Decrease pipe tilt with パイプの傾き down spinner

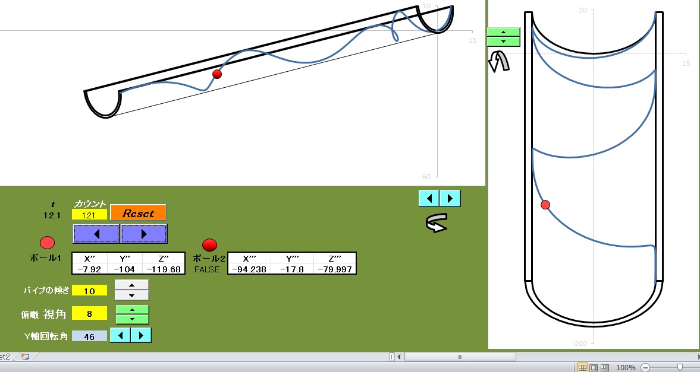[131, 295]
